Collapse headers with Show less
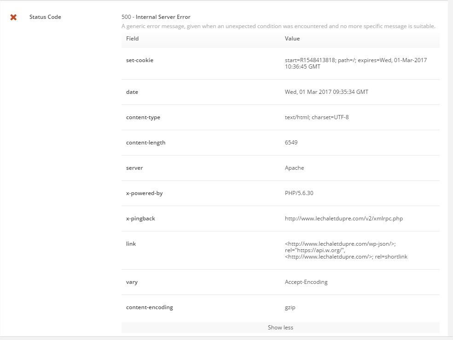Image resolution: width=453 pixels, height=340 pixels. coord(280,327)
